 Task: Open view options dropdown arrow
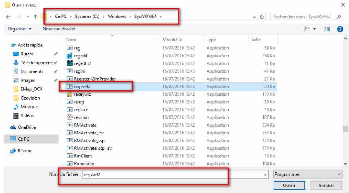click(x=314, y=29)
